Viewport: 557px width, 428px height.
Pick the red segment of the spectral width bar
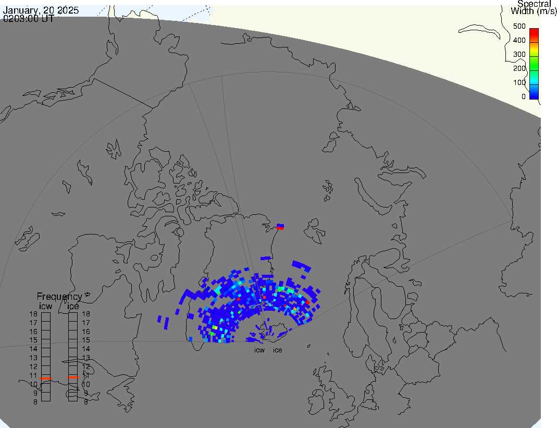[534, 35]
